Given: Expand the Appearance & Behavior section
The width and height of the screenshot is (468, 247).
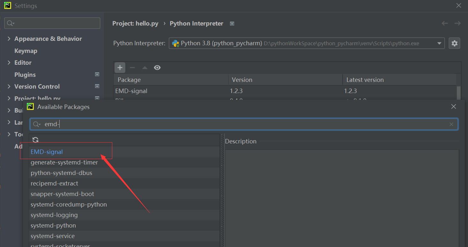Looking at the screenshot, I should (x=9, y=39).
